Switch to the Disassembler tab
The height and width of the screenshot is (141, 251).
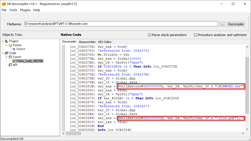coord(87,42)
